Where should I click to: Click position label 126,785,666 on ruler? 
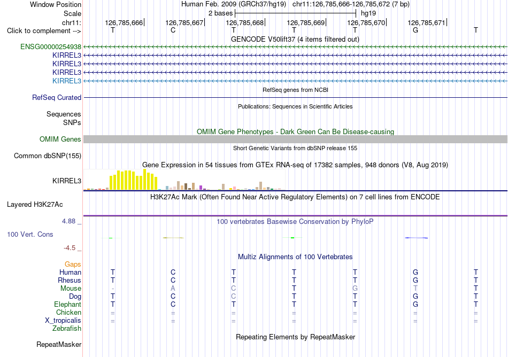coord(124,23)
